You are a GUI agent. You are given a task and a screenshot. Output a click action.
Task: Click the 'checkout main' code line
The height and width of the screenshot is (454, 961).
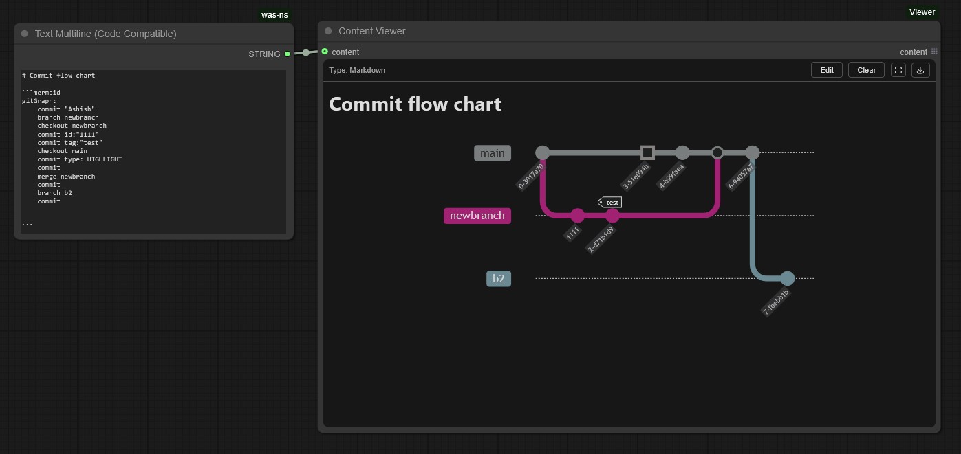click(x=63, y=151)
